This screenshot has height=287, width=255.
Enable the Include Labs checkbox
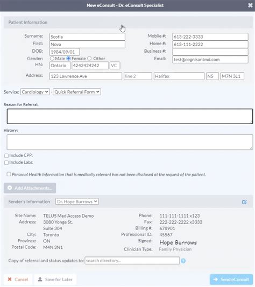click(x=6, y=162)
